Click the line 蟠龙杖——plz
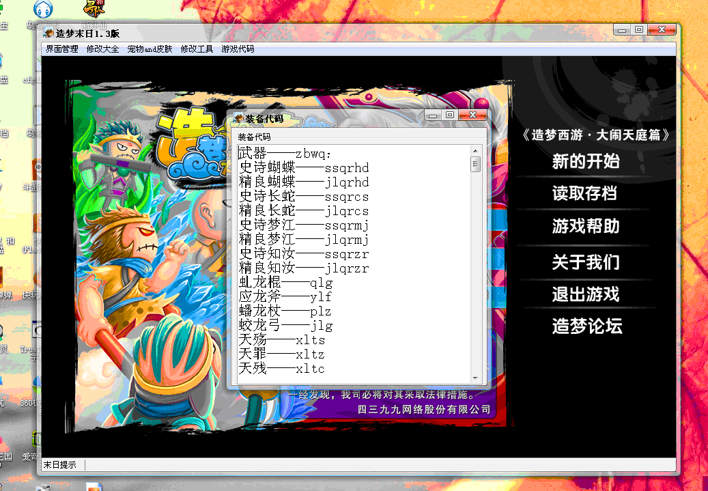708x491 pixels. point(285,311)
